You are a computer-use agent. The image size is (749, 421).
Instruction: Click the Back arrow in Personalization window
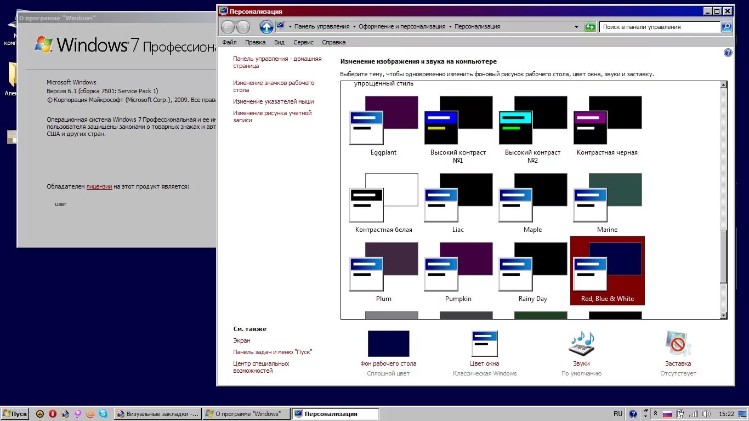(x=228, y=26)
